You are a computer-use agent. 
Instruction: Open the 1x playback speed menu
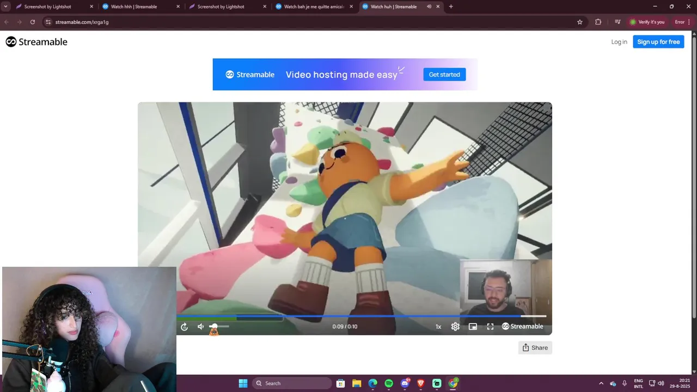tap(438, 327)
